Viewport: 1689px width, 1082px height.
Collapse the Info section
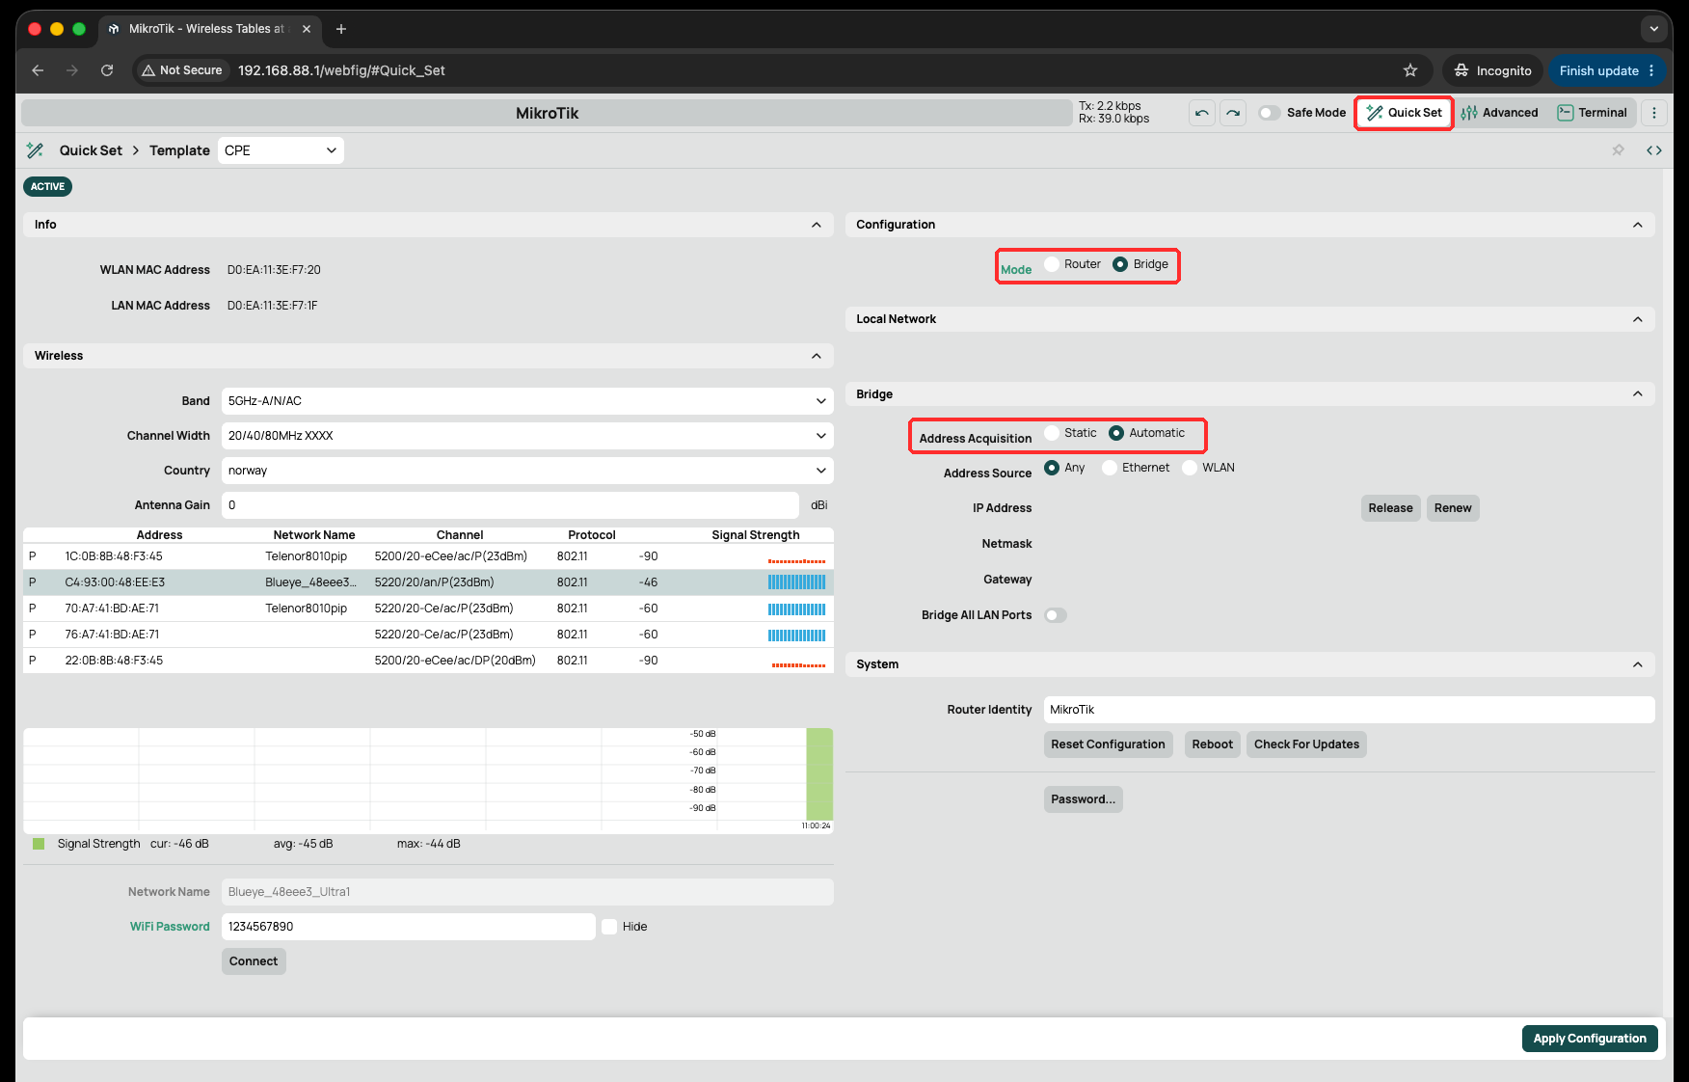point(817,225)
